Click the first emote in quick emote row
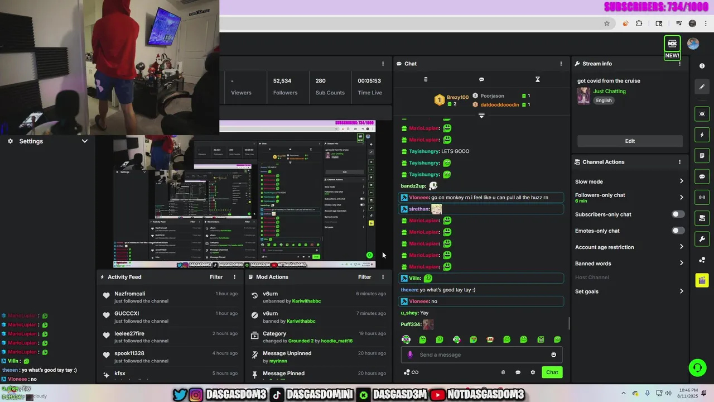This screenshot has width=714, height=402. (x=406, y=339)
